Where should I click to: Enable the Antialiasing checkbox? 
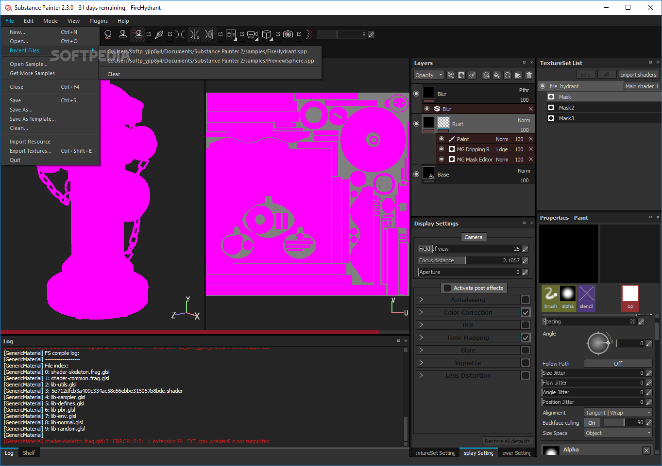click(x=526, y=300)
